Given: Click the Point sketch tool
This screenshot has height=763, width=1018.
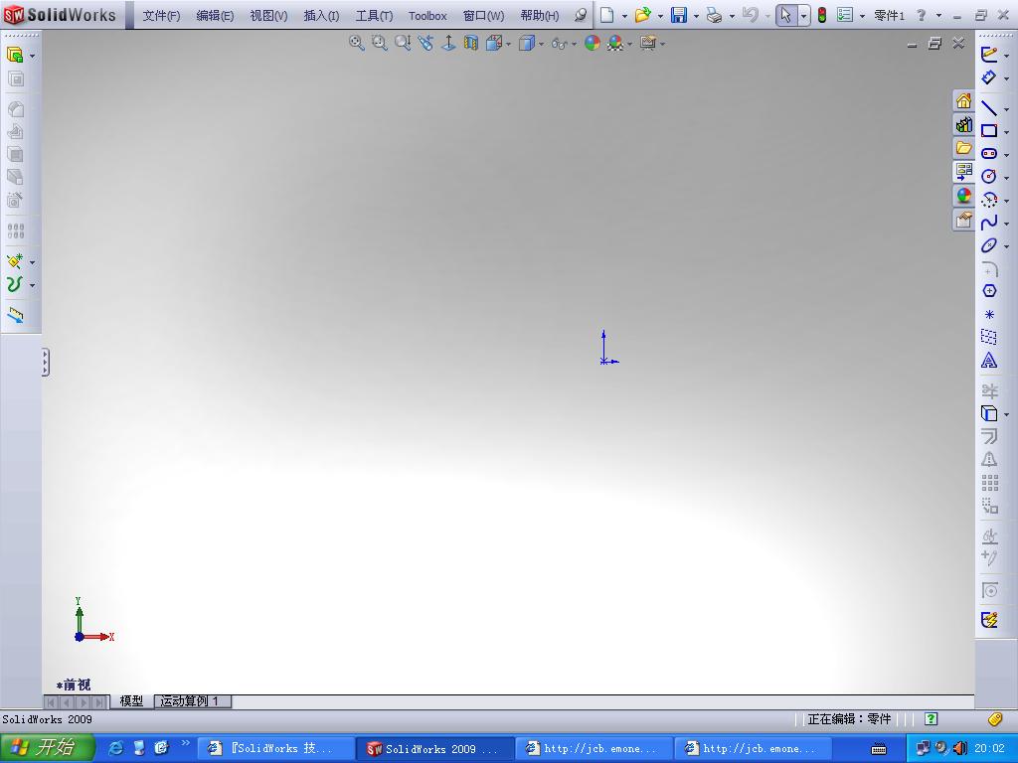Looking at the screenshot, I should (989, 314).
